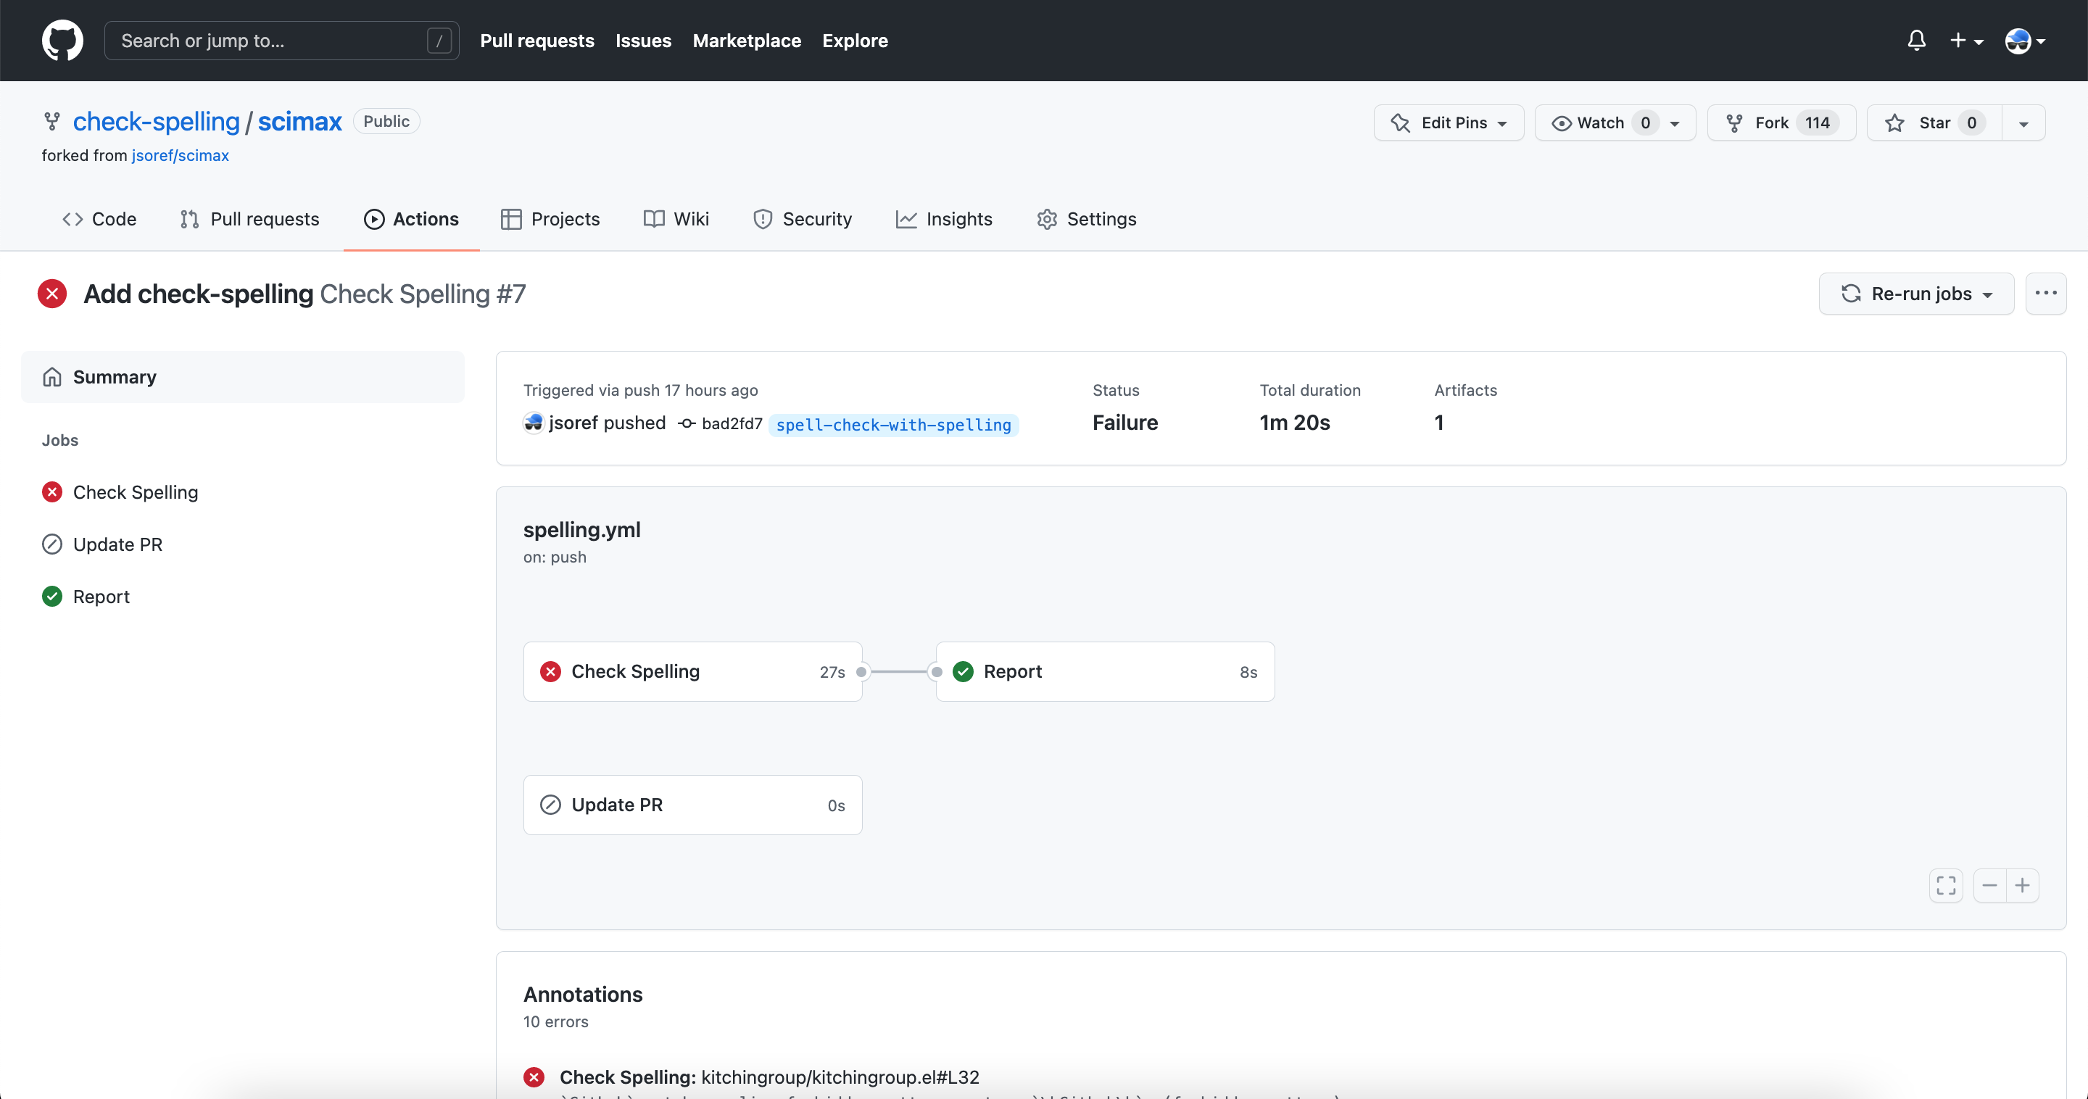Select the Report job in sidebar
2088x1099 pixels.
click(x=101, y=597)
